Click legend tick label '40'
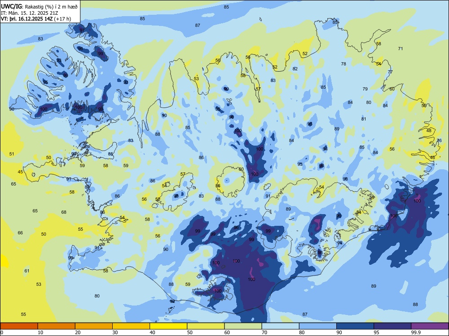This screenshot has height=336, width=449. pyautogui.click(x=152, y=332)
